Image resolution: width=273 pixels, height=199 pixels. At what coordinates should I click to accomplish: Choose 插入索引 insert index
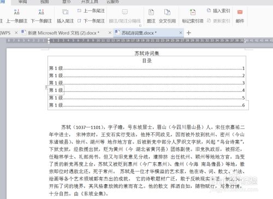tap(218, 11)
